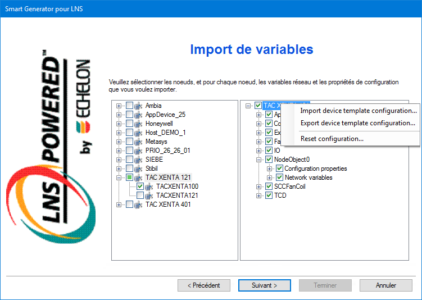Click the TAC XENTA 121 device icon

point(138,178)
